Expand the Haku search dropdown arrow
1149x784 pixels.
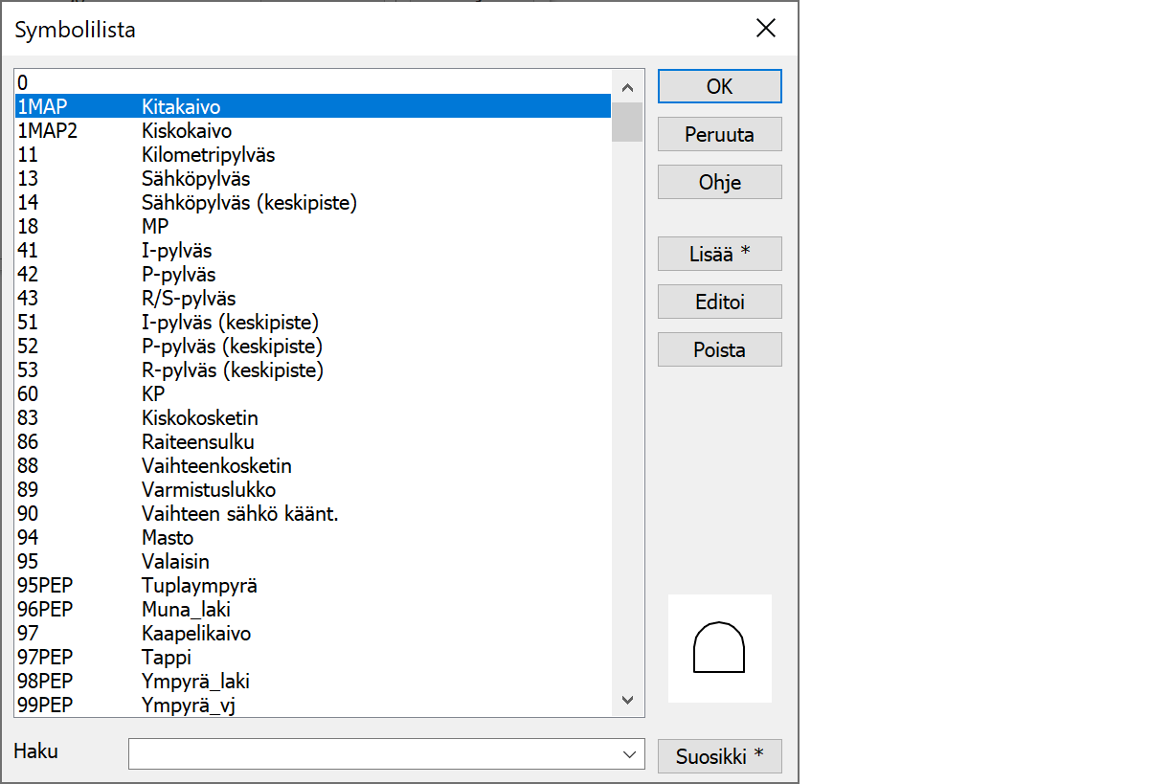click(x=629, y=754)
